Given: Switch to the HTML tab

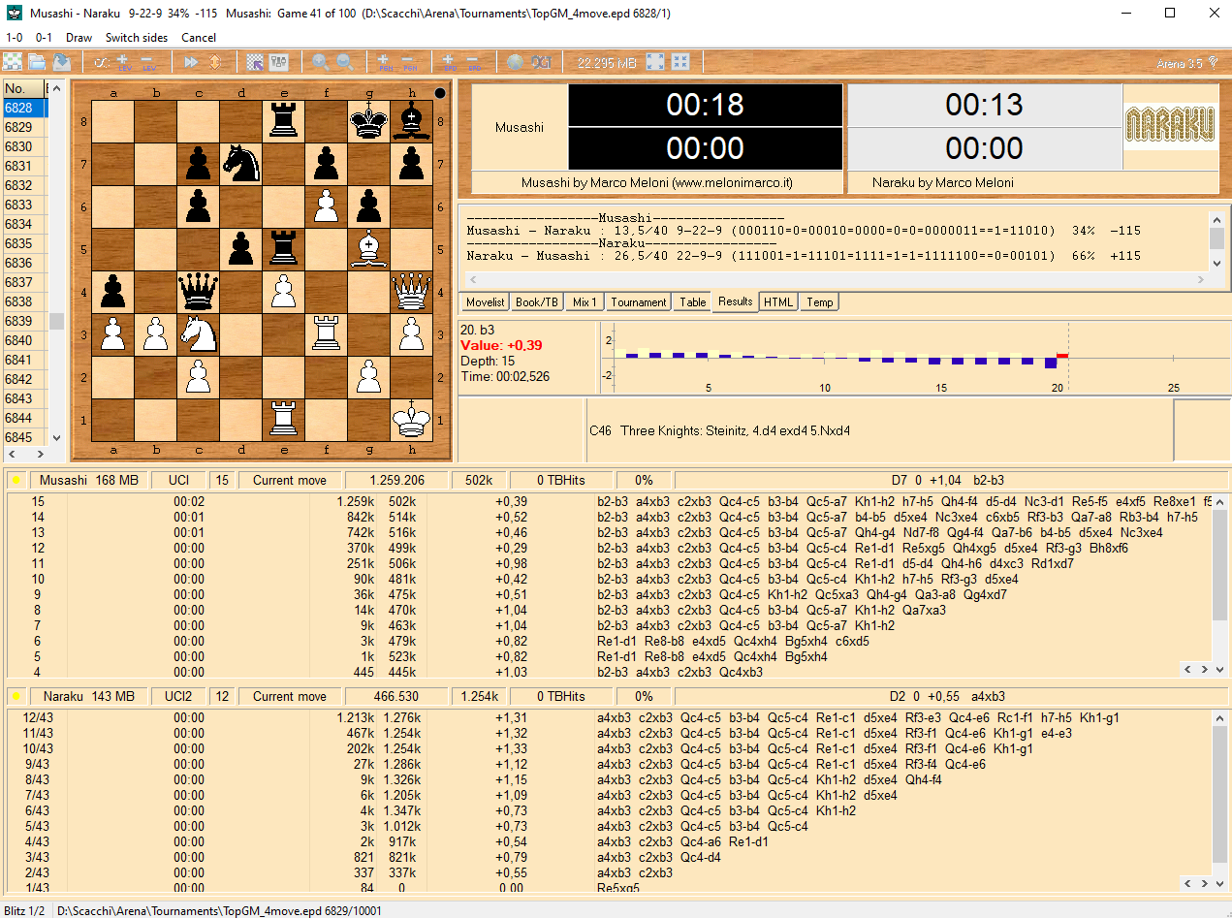Looking at the screenshot, I should 778,302.
